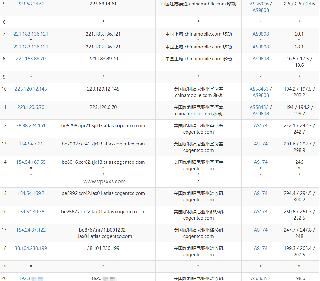Select the latency value 20.1 in hop 7

pyautogui.click(x=299, y=34)
